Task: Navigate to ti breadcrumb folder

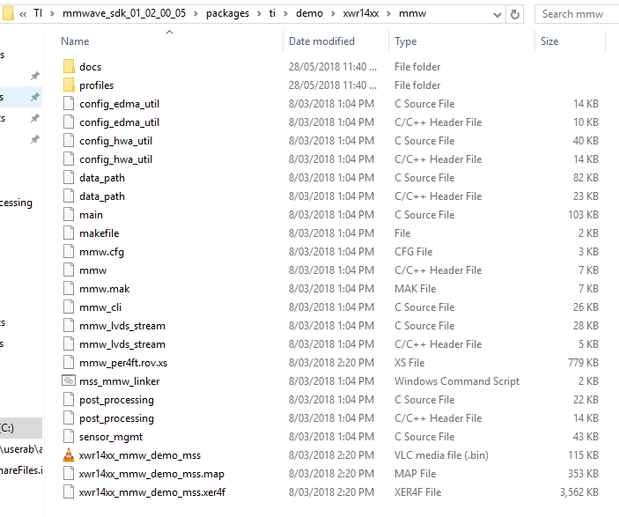Action: 272,13
